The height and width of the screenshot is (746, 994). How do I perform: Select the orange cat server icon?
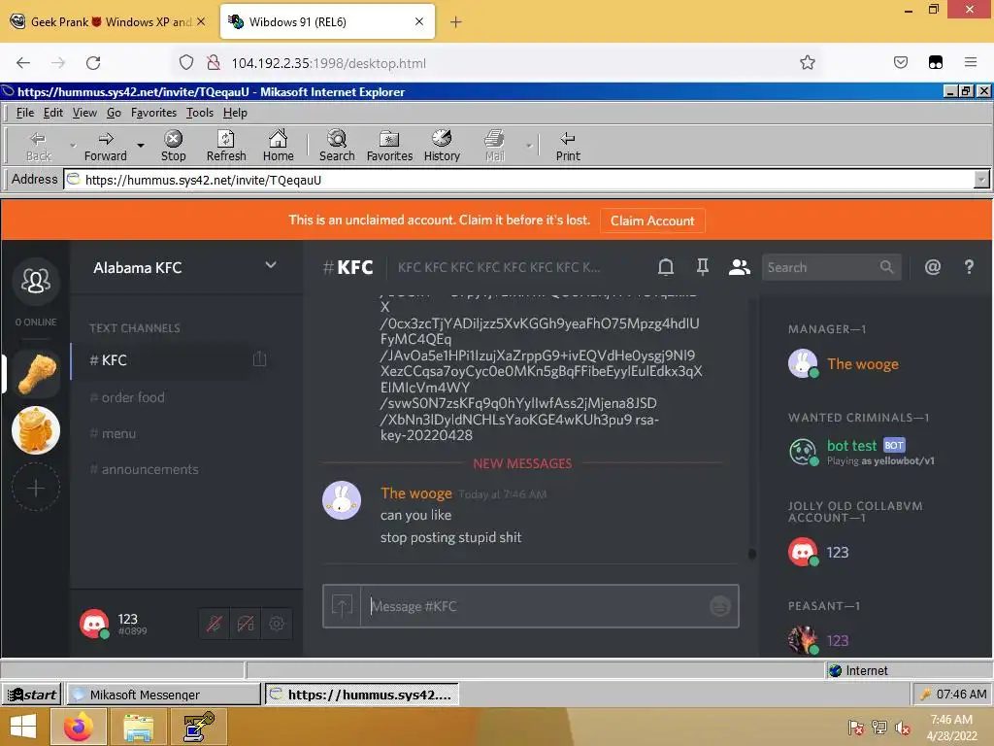pyautogui.click(x=36, y=430)
